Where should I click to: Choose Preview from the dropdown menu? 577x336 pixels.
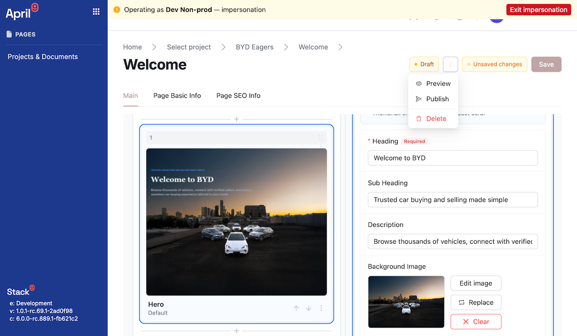tap(433, 84)
